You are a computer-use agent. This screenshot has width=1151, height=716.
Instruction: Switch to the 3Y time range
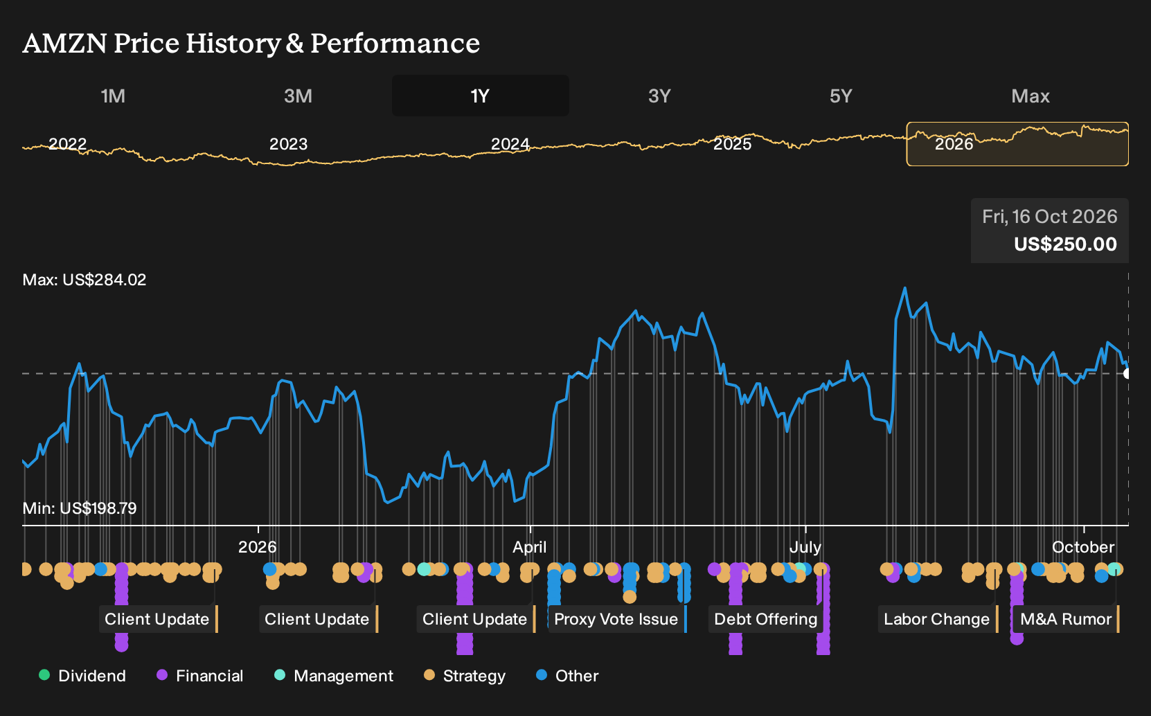[x=659, y=96]
